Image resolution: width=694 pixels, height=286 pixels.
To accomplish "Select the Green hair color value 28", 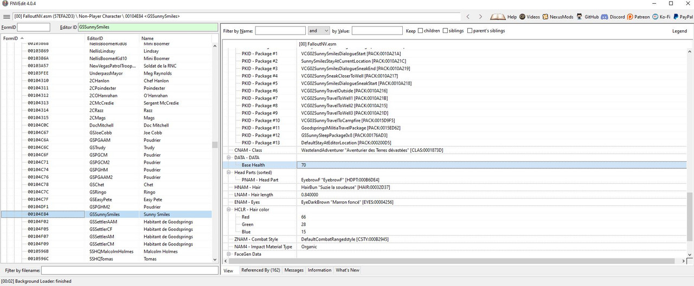I will click(491, 224).
